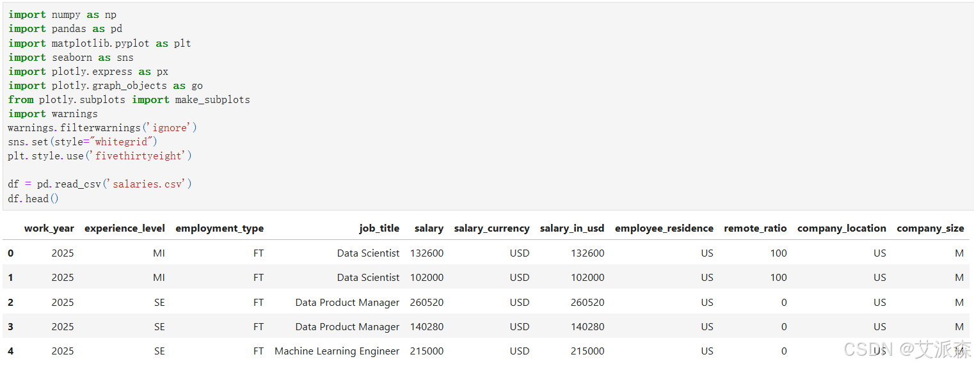974x366 pixels.
Task: Click row index 4 in the table
Action: click(10, 351)
